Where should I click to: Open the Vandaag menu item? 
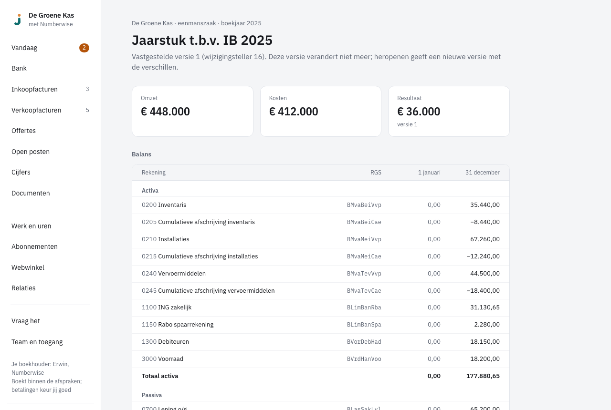point(51,48)
